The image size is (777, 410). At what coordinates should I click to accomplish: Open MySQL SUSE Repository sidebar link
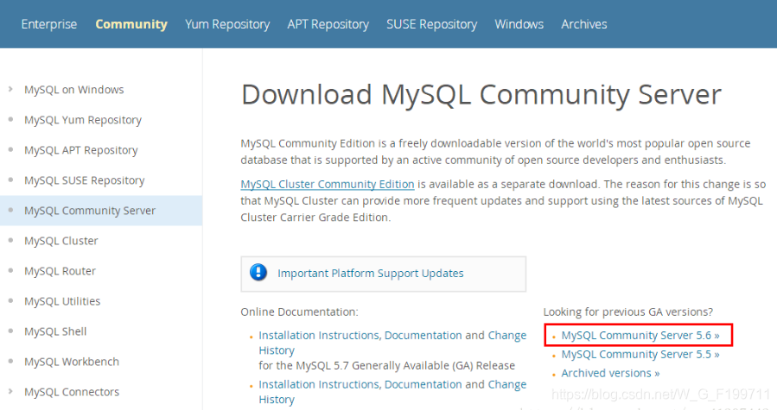pos(84,180)
